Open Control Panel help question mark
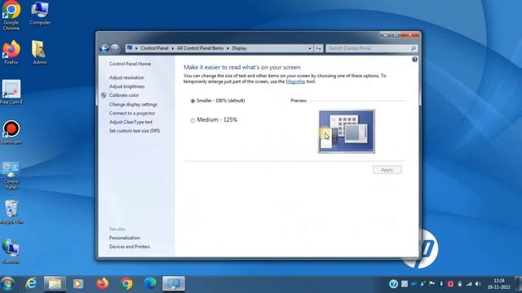This screenshot has height=293, width=522. click(414, 59)
